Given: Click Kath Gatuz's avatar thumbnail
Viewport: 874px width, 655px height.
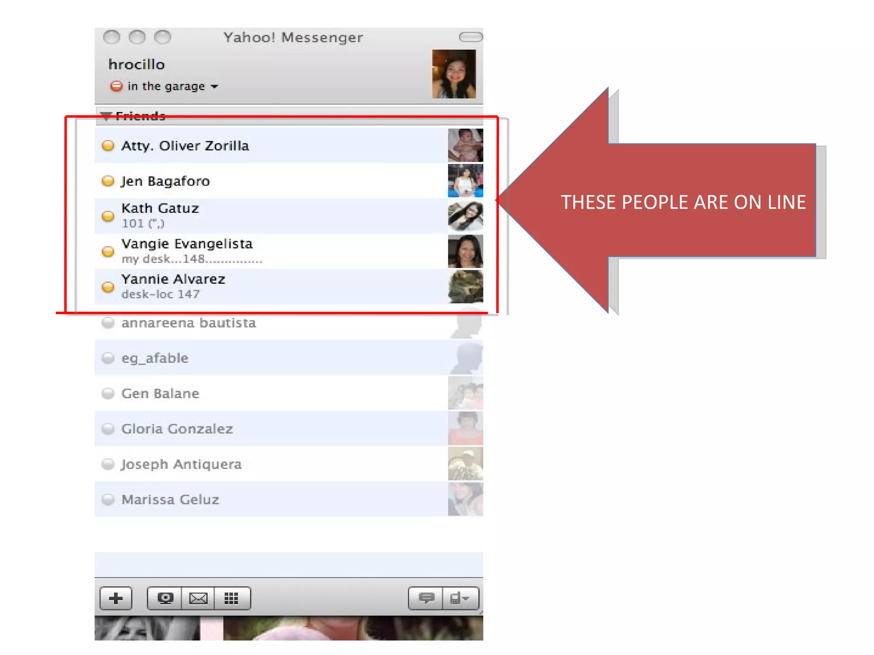Looking at the screenshot, I should pyautogui.click(x=466, y=216).
